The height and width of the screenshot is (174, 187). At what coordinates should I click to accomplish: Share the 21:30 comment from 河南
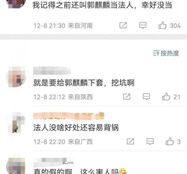[123, 25]
